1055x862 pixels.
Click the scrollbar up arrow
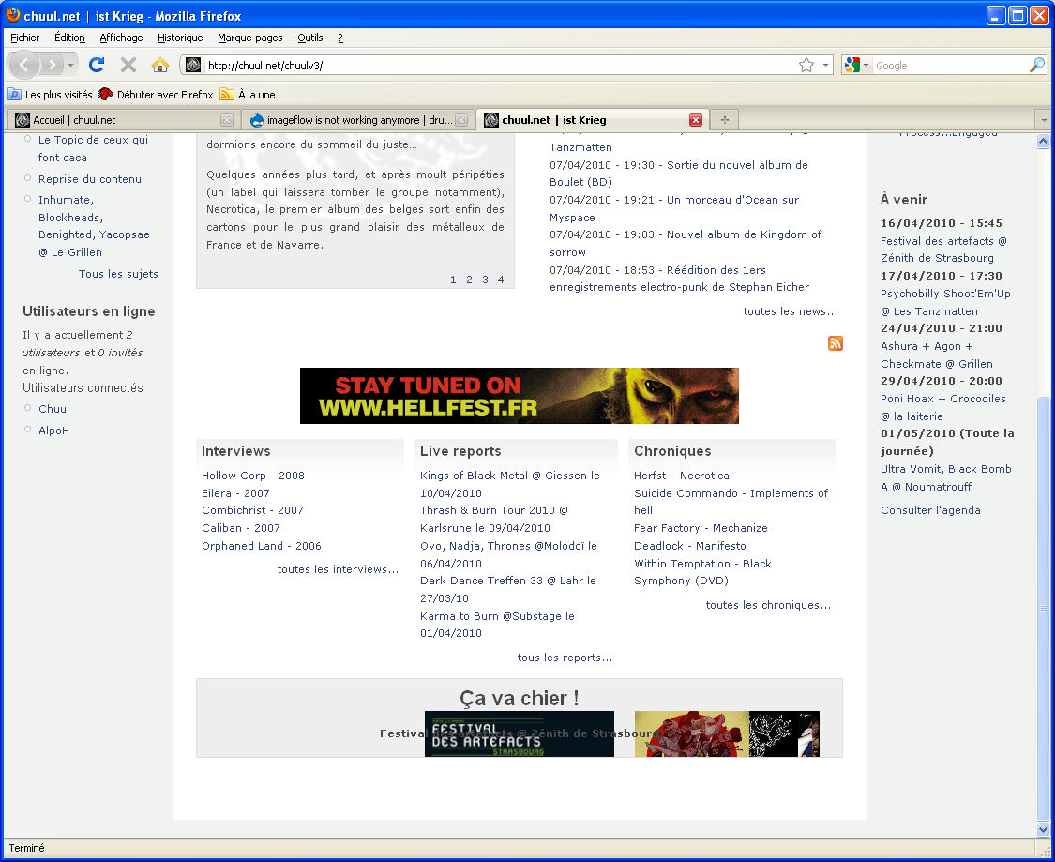pyautogui.click(x=1043, y=141)
